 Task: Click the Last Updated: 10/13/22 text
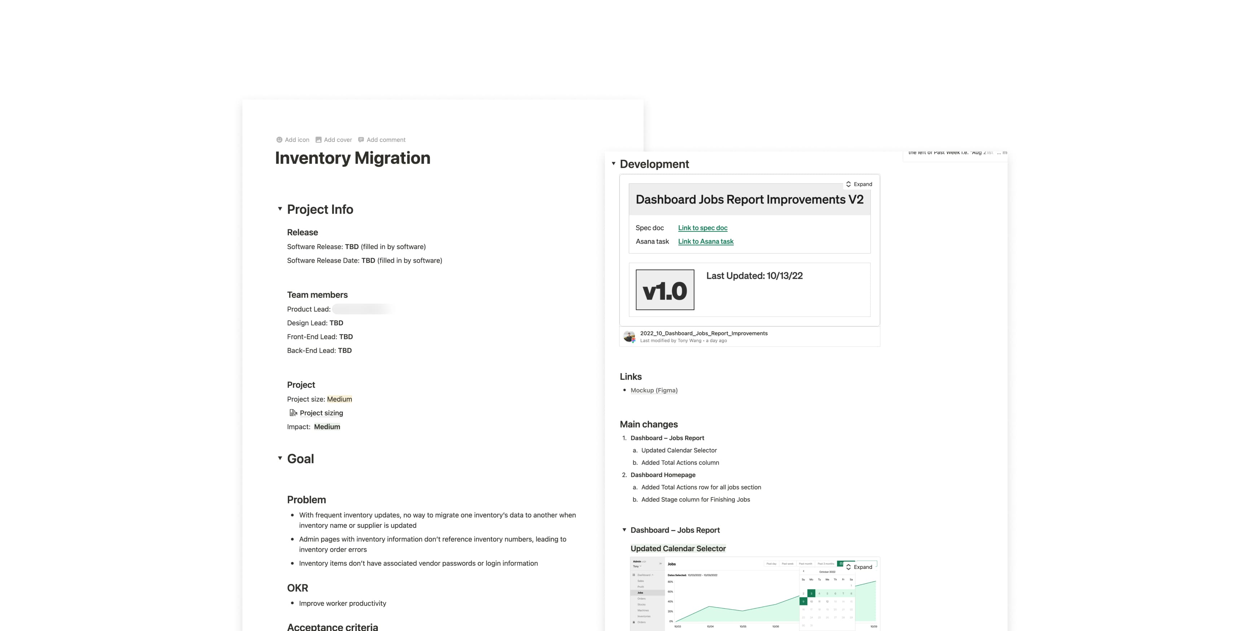point(755,276)
